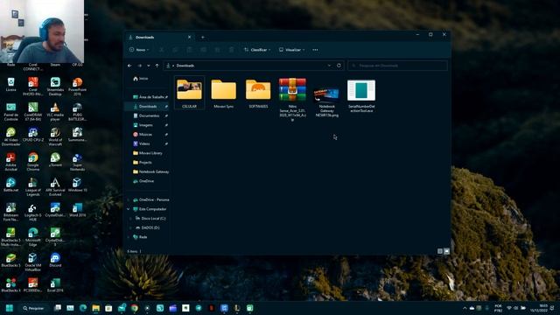Open Oracle VM VirtualBox desktop shortcut

(33, 262)
